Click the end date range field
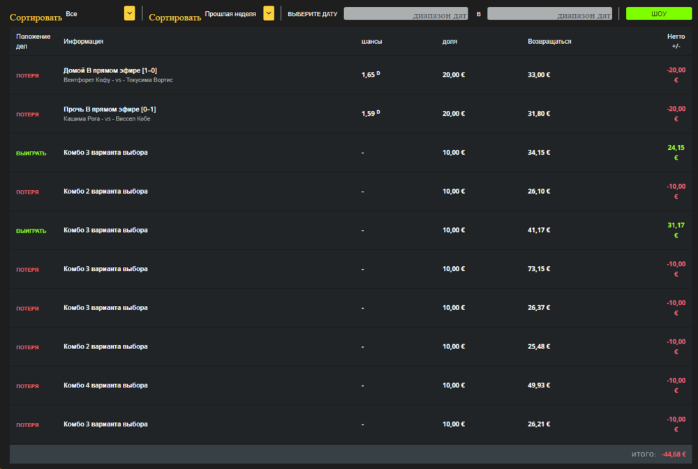 coord(550,14)
